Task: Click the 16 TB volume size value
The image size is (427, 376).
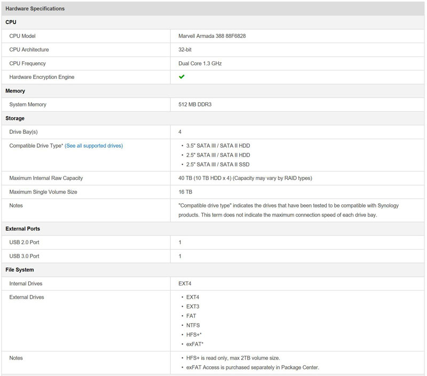Action: (x=185, y=191)
